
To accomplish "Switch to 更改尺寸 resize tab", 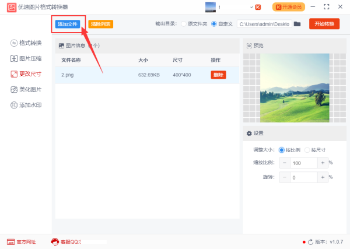I will click(x=27, y=74).
